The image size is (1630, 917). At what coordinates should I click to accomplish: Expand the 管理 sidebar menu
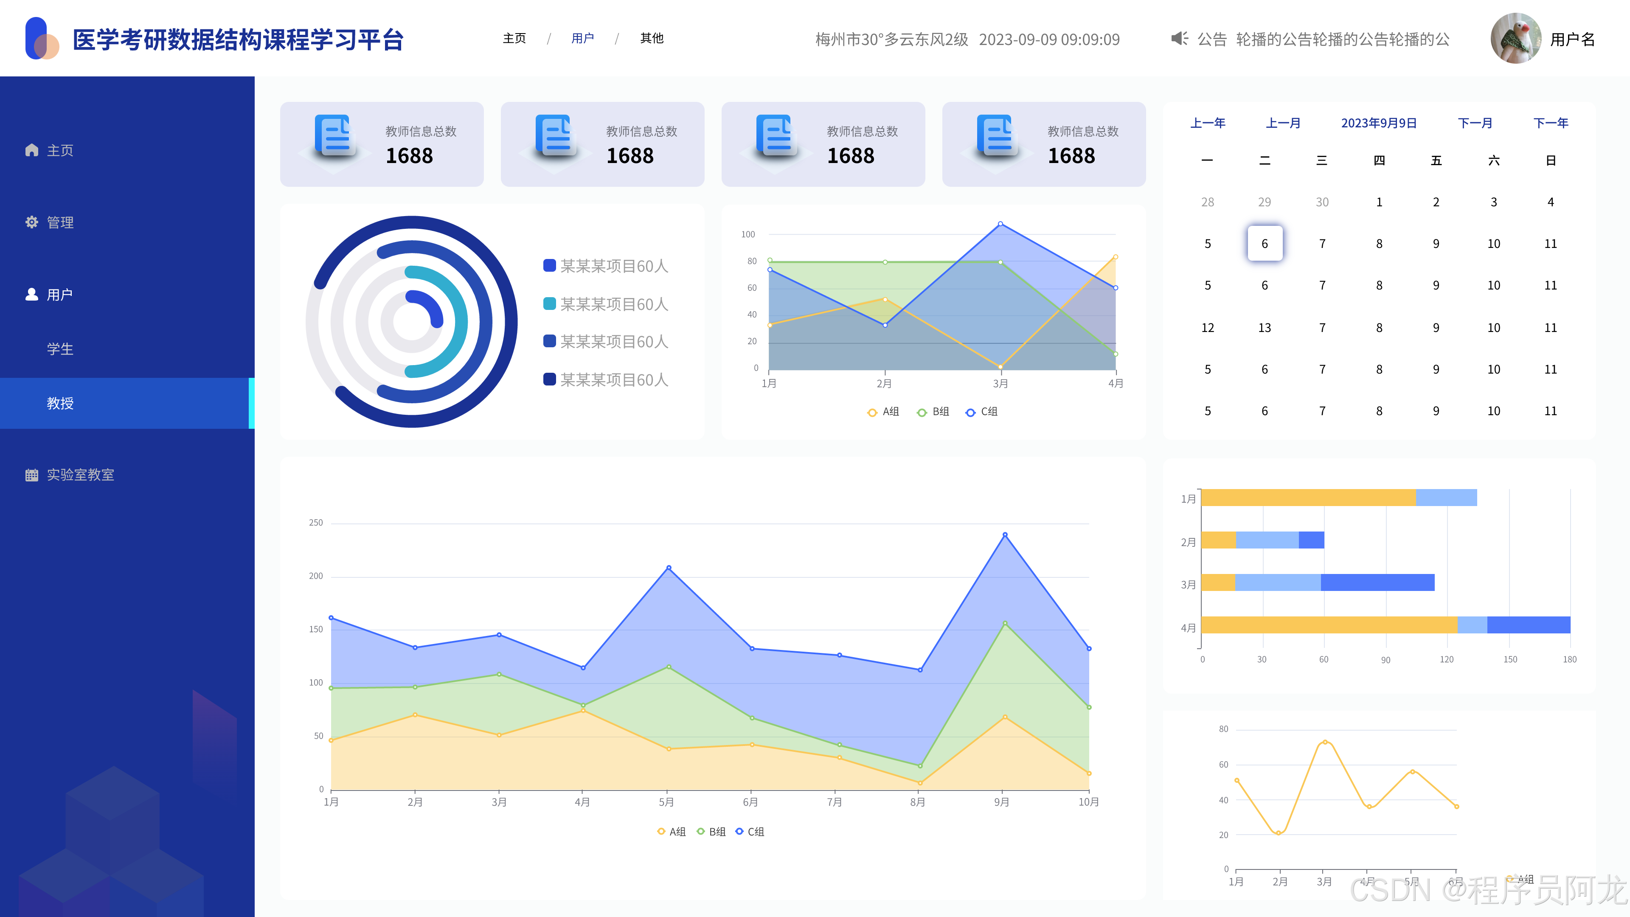pos(61,222)
